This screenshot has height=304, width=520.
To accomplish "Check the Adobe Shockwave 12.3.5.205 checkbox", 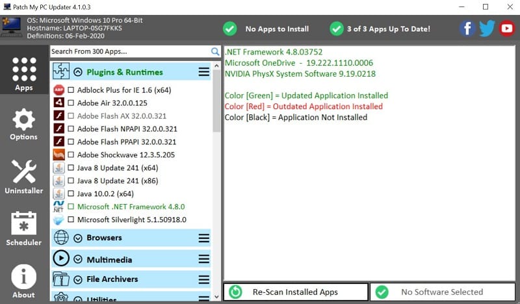I will pos(71,155).
